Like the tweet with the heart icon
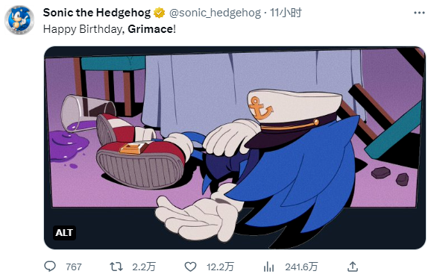434x277 pixels. point(190,267)
